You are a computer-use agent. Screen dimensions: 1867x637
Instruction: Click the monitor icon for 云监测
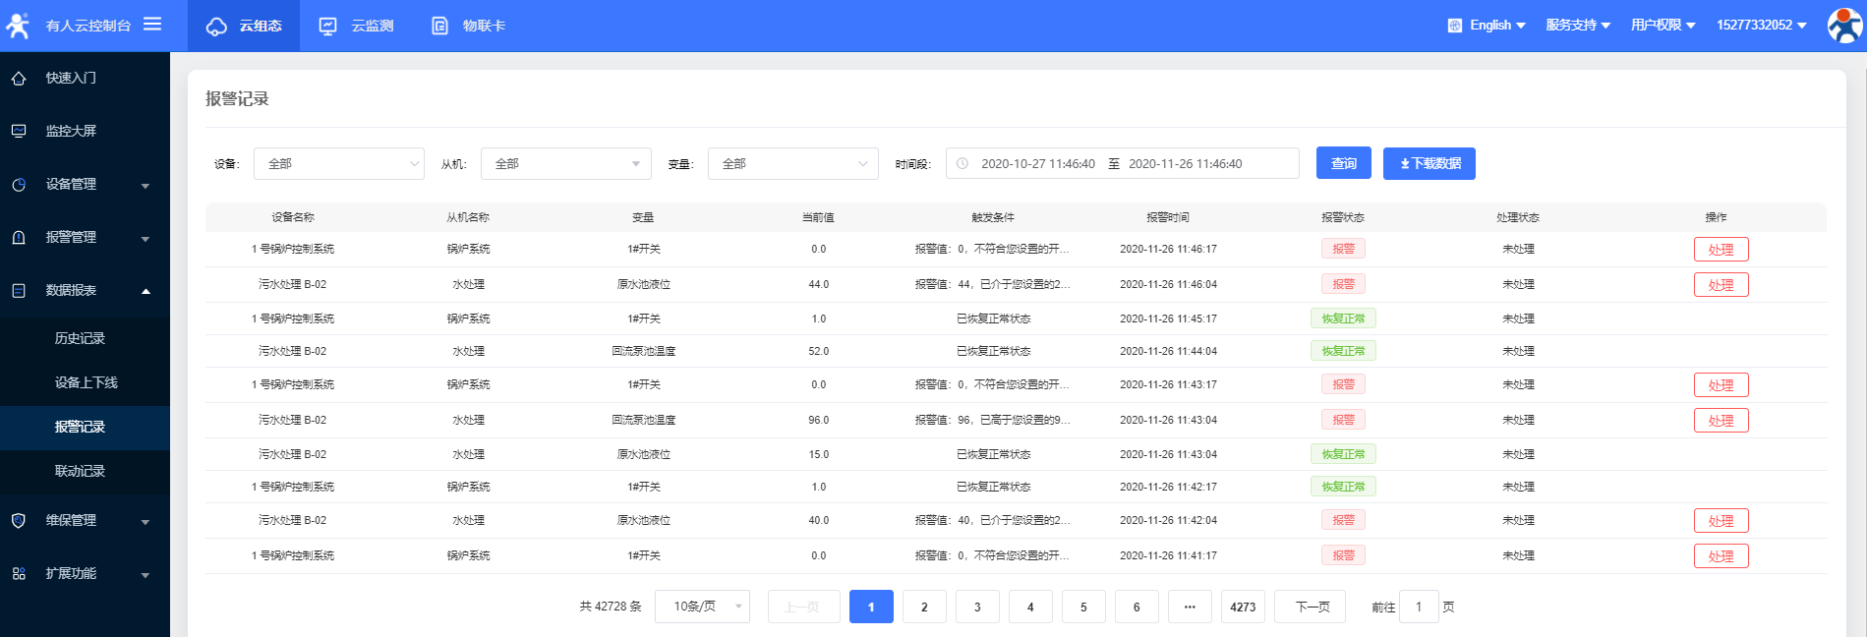point(328,27)
